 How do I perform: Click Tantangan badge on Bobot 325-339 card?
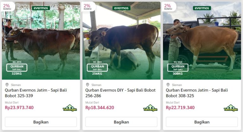coord(70,108)
